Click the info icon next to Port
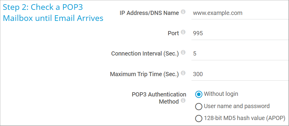This screenshot has width=289, height=126. (x=183, y=32)
